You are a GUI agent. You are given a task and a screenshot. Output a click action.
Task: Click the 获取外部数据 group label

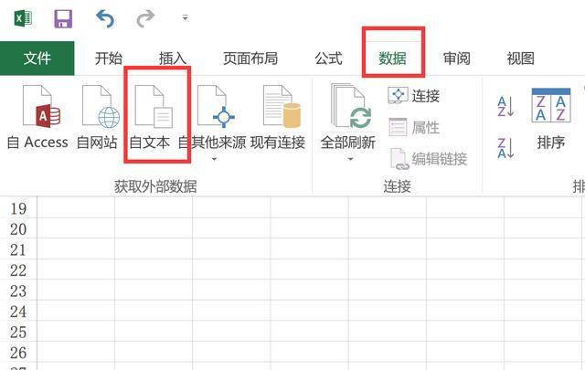click(155, 185)
